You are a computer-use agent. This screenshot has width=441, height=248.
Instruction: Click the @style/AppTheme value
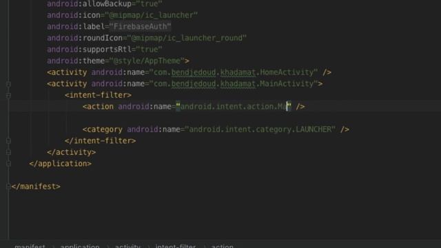(x=147, y=61)
